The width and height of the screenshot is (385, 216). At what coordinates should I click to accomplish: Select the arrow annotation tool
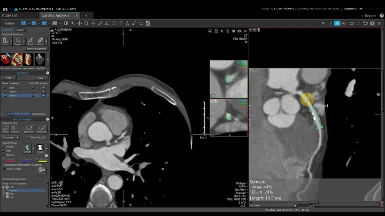(134, 24)
